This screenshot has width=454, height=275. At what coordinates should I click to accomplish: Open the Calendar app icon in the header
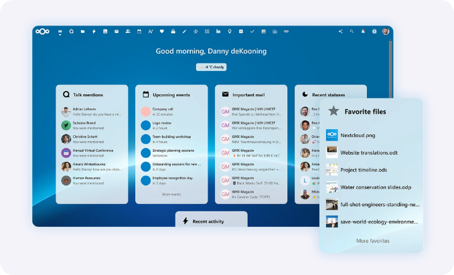coord(139,31)
